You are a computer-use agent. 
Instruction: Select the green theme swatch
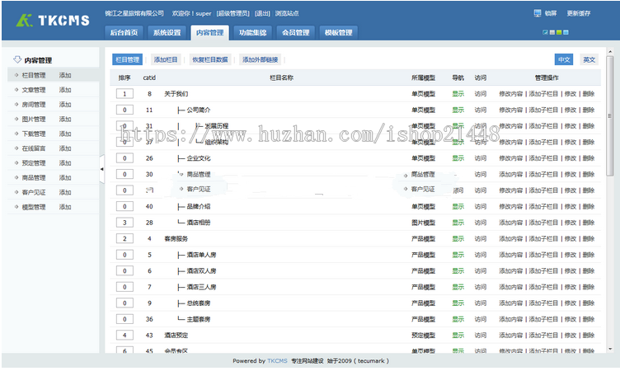(x=559, y=32)
